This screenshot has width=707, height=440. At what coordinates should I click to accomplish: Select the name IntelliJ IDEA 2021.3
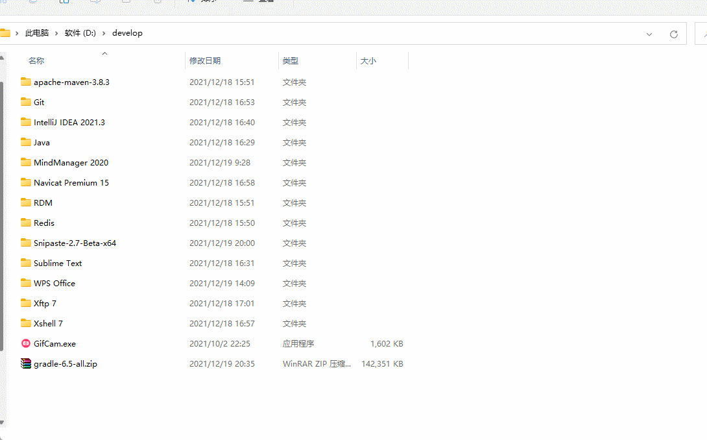[x=69, y=122]
